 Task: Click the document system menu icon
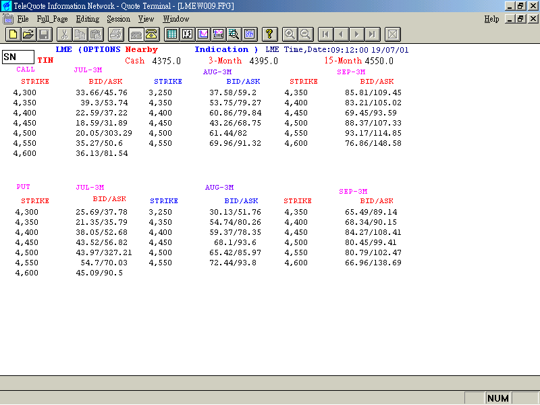[8, 19]
